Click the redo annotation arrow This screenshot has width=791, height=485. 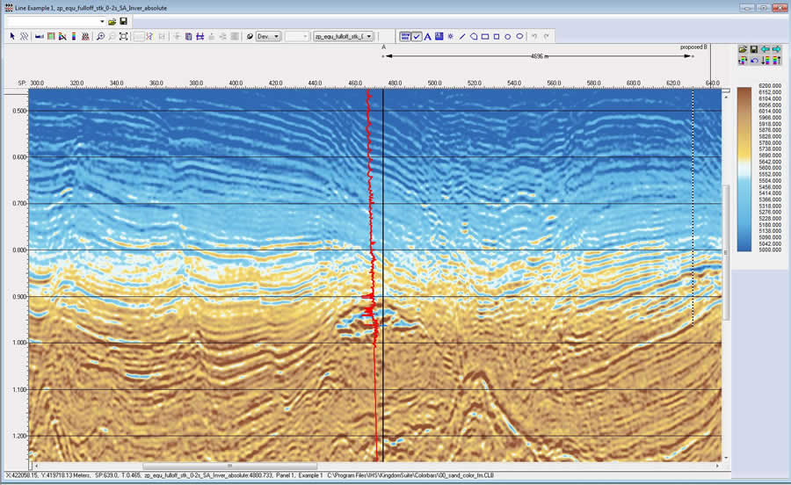tap(547, 36)
